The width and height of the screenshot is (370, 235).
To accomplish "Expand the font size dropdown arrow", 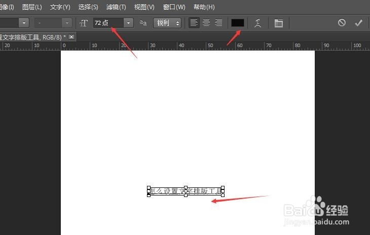I will click(128, 23).
